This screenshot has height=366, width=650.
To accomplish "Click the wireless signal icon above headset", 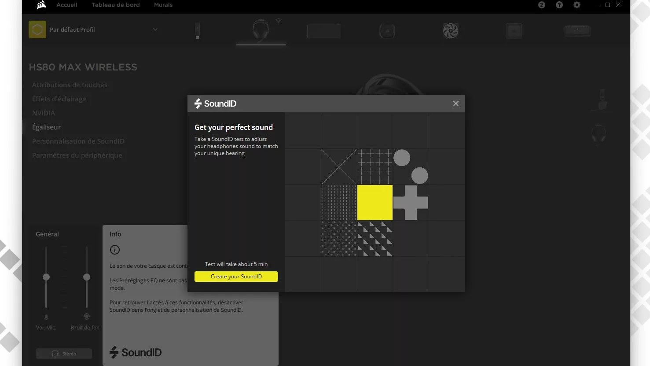I will click(279, 21).
